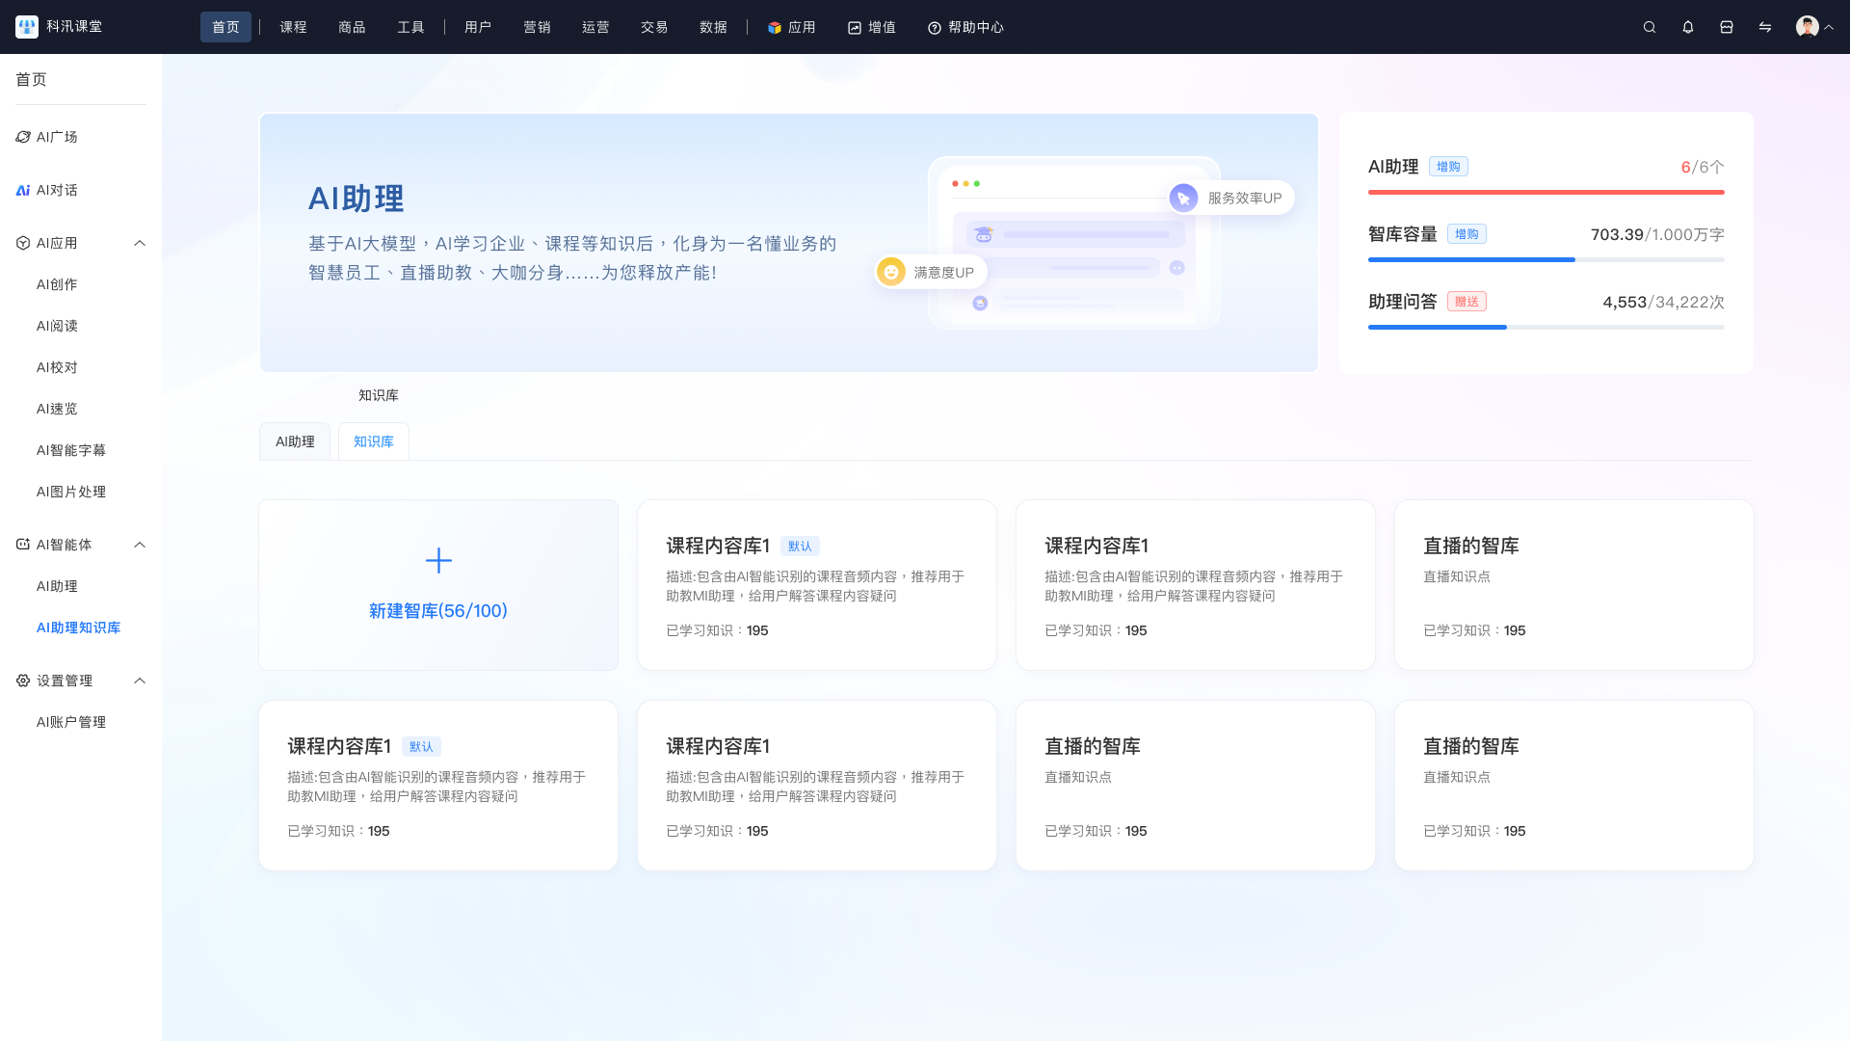Image resolution: width=1850 pixels, height=1041 pixels.
Task: Open the 营销 menu in the top bar
Action: click(537, 27)
